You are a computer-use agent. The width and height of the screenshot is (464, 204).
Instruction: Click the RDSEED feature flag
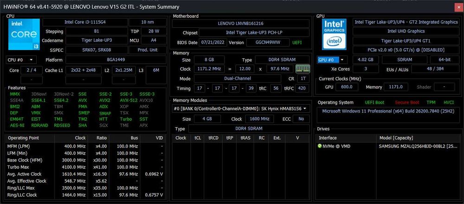(62, 125)
